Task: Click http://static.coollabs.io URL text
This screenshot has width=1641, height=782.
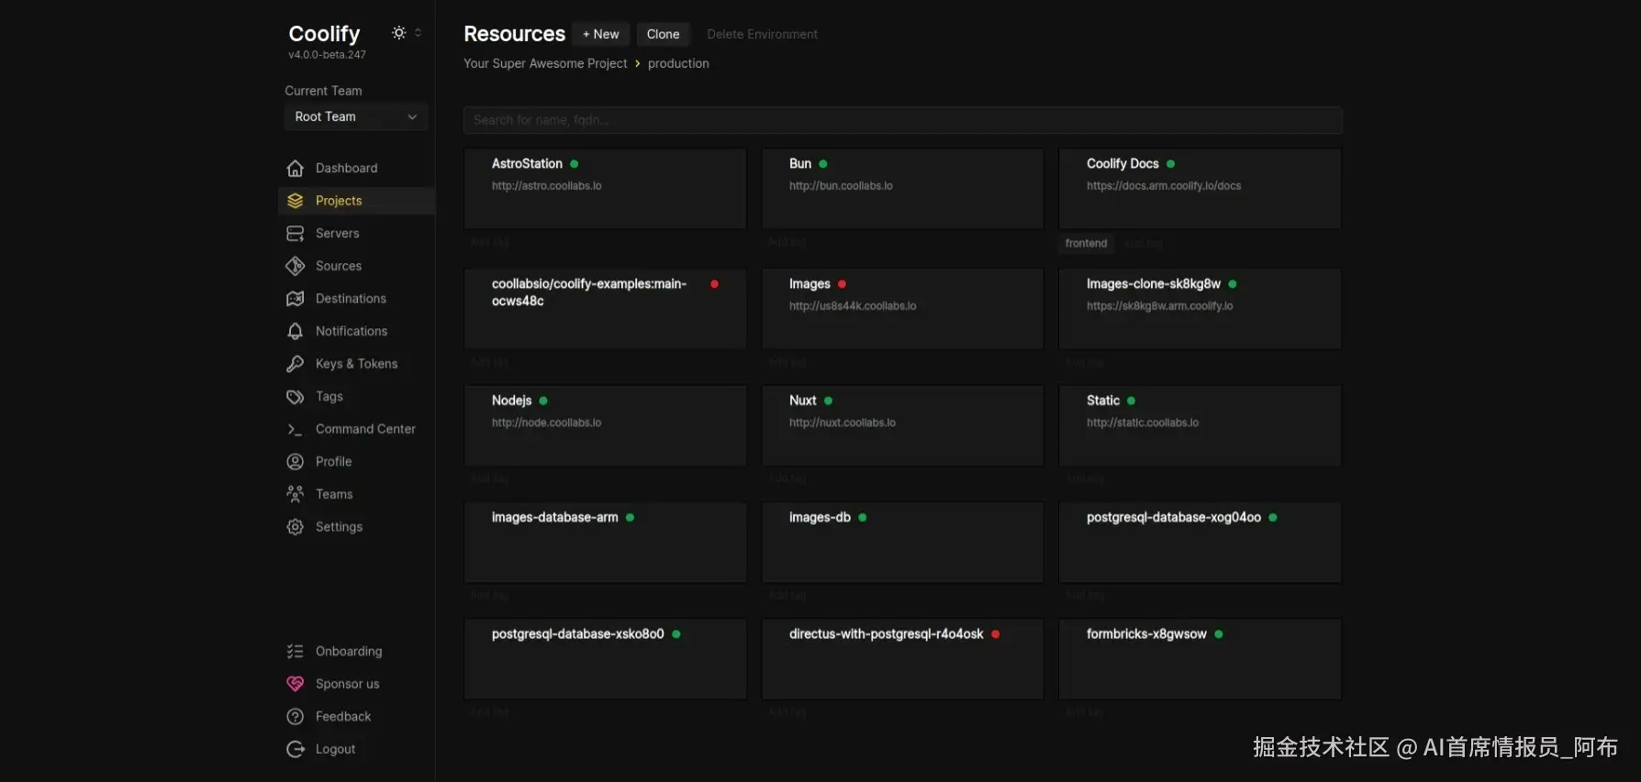Action: point(1143,423)
